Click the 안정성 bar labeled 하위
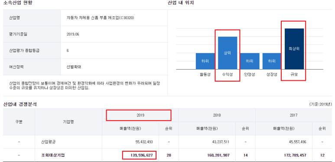 (250, 61)
